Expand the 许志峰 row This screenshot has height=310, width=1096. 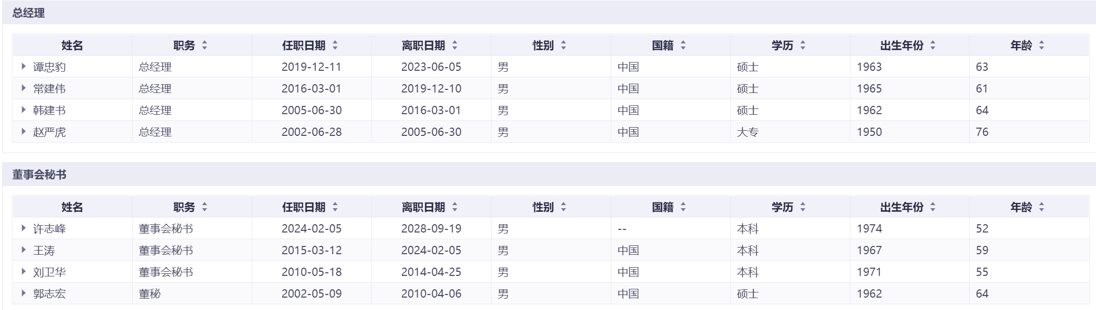[24, 228]
